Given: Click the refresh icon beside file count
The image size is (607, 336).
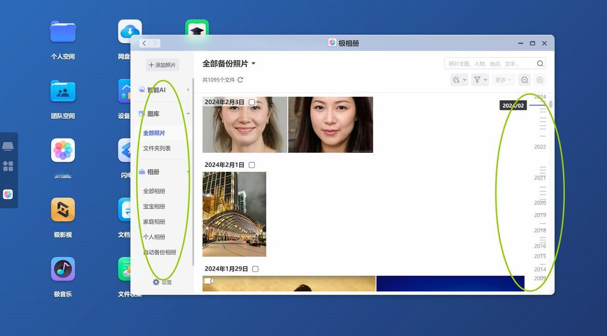Looking at the screenshot, I should pos(240,80).
